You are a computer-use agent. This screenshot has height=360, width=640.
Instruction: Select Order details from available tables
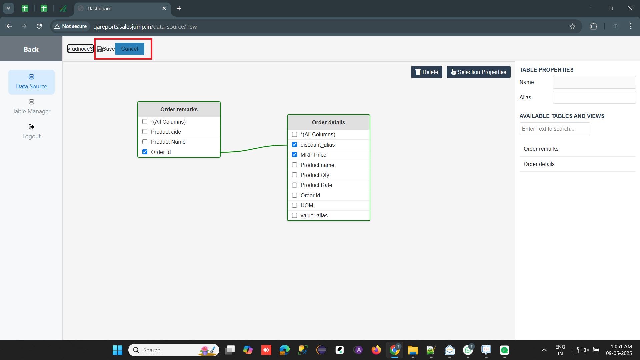pyautogui.click(x=539, y=164)
